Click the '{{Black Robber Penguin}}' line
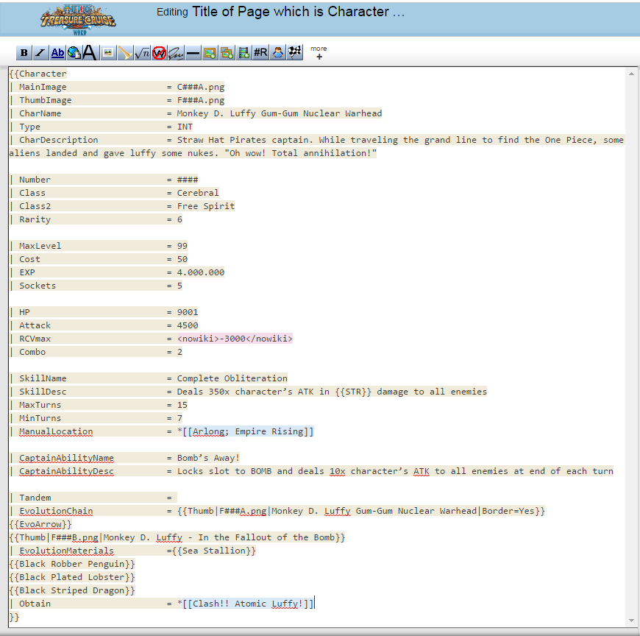 coord(72,564)
